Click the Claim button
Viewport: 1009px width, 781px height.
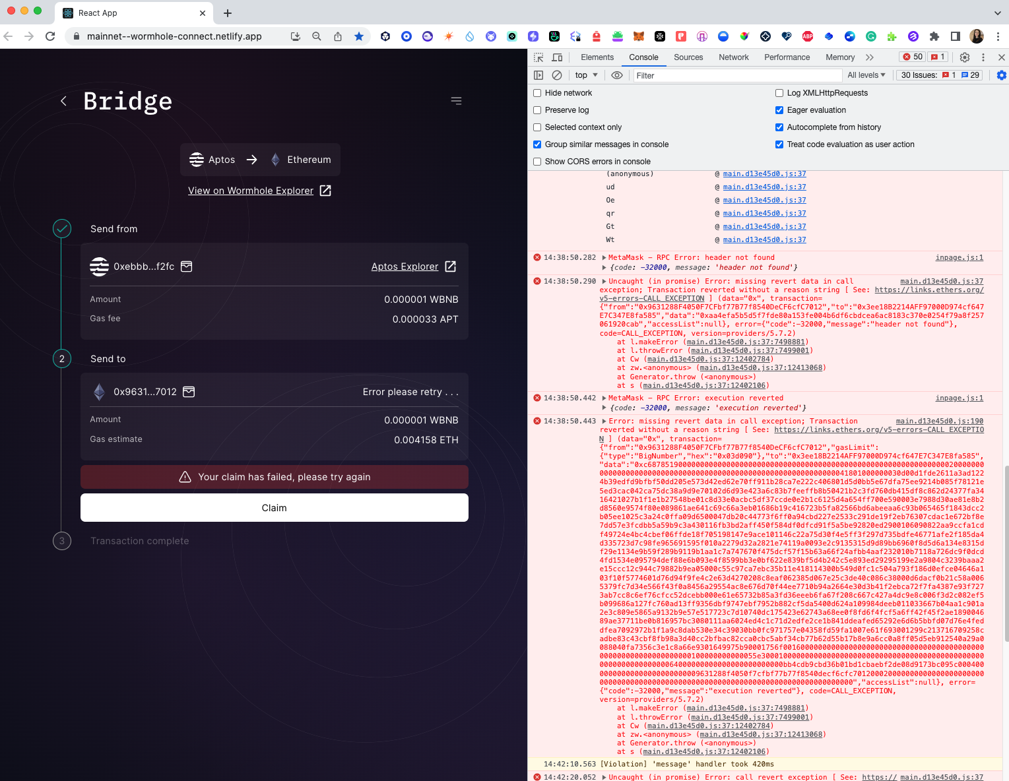tap(274, 507)
